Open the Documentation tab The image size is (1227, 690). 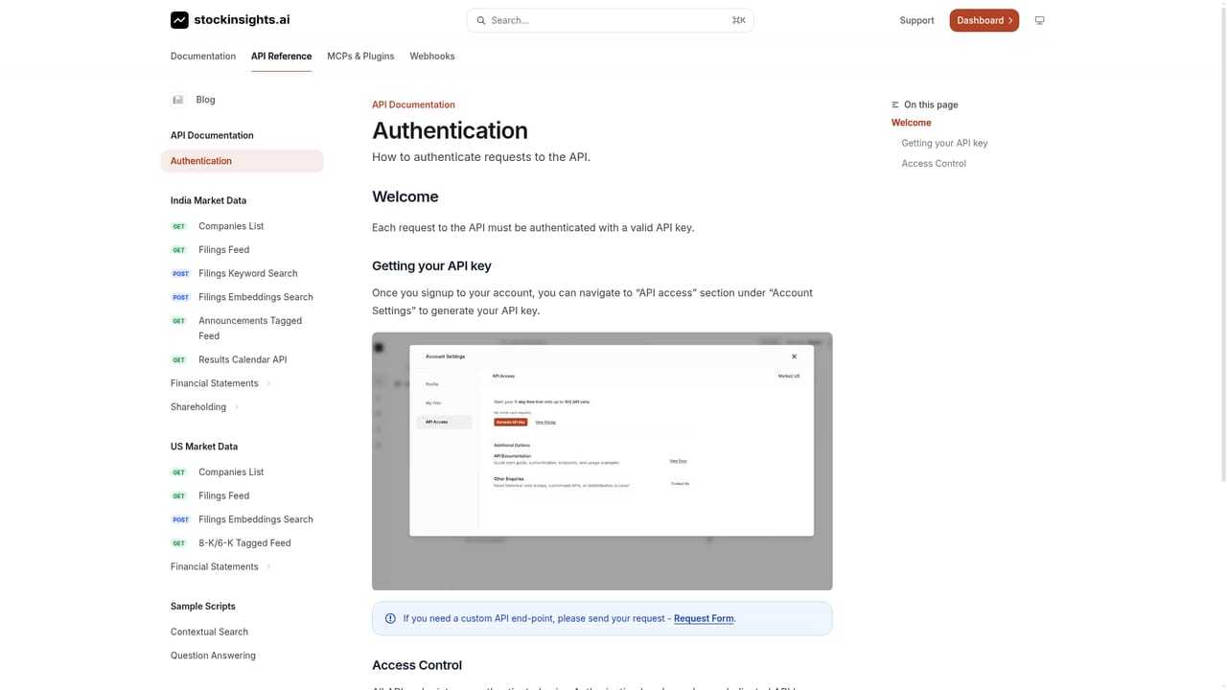[x=203, y=57]
